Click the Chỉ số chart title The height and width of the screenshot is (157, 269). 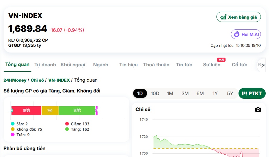click(x=143, y=109)
